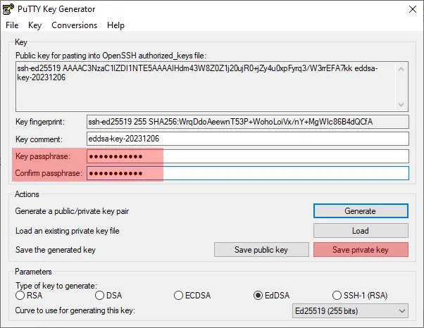Image resolution: width=424 pixels, height=328 pixels.
Task: Click the PuTTY Key Generator title bar icon
Action: 8,9
